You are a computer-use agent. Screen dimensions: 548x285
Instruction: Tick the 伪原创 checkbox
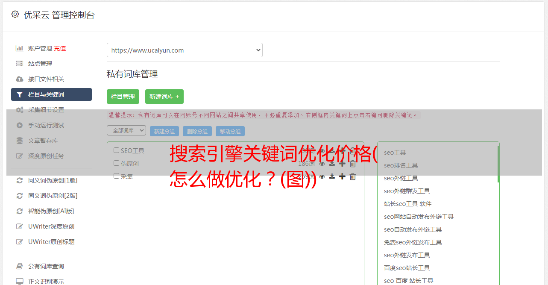click(116, 163)
